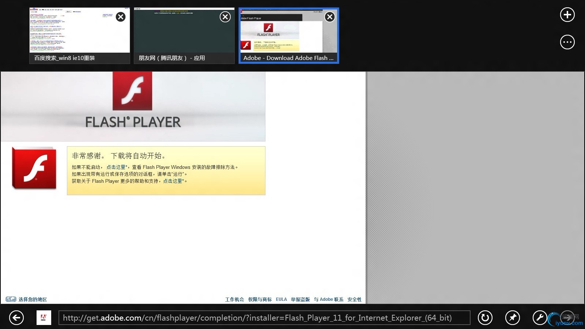Click the Adobe site favicon icon
Viewport: 585px width, 329px height.
pyautogui.click(x=44, y=318)
